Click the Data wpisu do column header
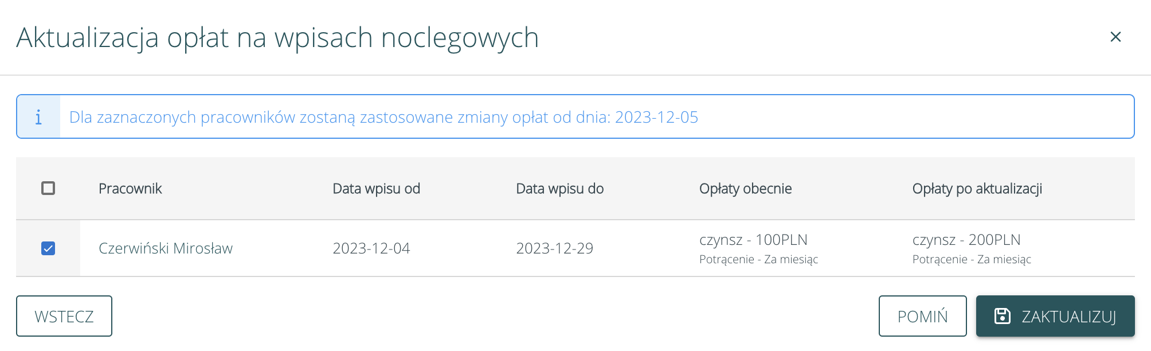Screen dimensions: 1151x351 (x=559, y=189)
